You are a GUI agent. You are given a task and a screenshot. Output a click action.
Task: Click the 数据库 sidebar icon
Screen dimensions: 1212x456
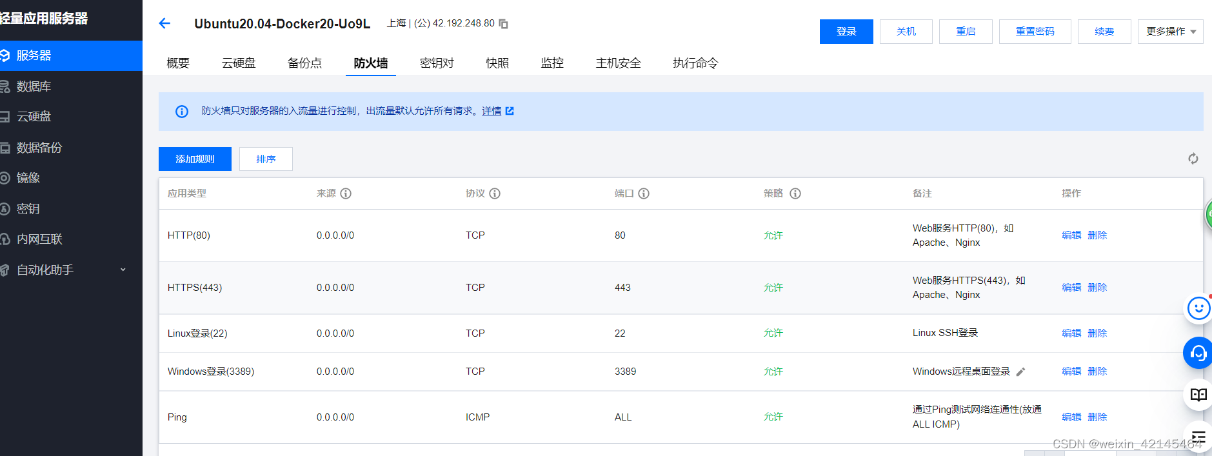[x=5, y=86]
